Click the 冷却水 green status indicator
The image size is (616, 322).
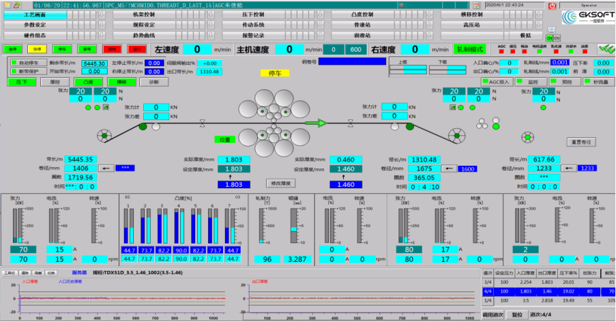(570, 51)
